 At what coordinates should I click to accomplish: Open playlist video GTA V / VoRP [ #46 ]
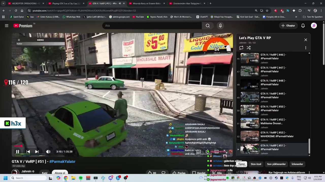pos(273,58)
